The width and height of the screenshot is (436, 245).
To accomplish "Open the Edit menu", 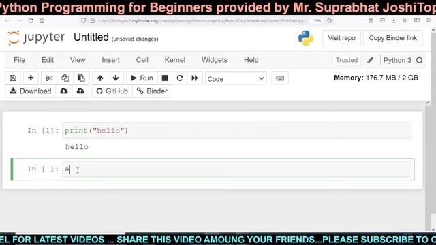I will (48, 60).
